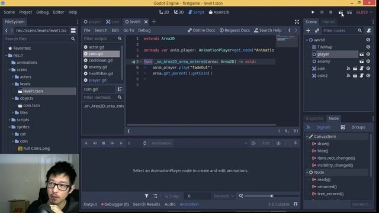The height and width of the screenshot is (213, 379).
Task: Toggle visibility of the TileMap node
Action: pyautogui.click(x=368, y=47)
